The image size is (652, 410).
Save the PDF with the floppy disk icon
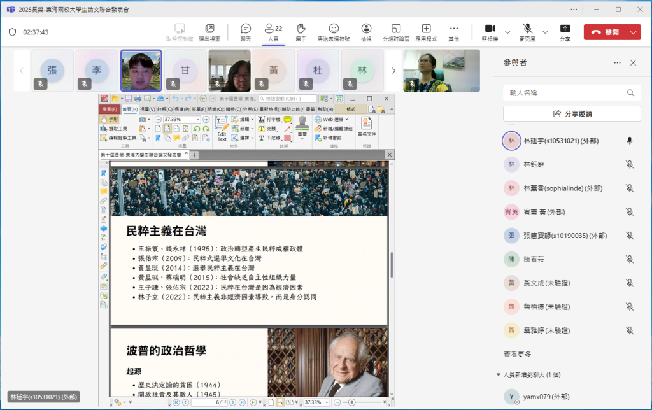128,99
